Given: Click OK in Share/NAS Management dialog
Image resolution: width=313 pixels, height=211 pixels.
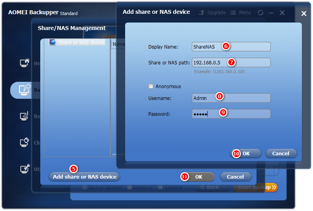Looking at the screenshot, I should (199, 177).
